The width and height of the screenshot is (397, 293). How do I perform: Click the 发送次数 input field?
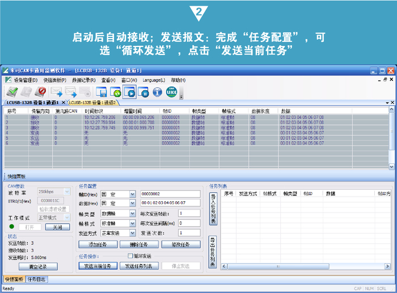[x=189, y=233]
